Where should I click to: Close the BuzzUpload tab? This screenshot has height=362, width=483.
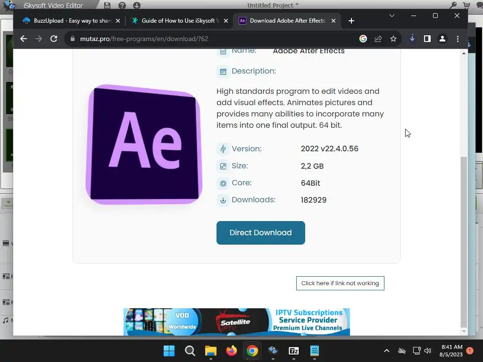point(117,21)
